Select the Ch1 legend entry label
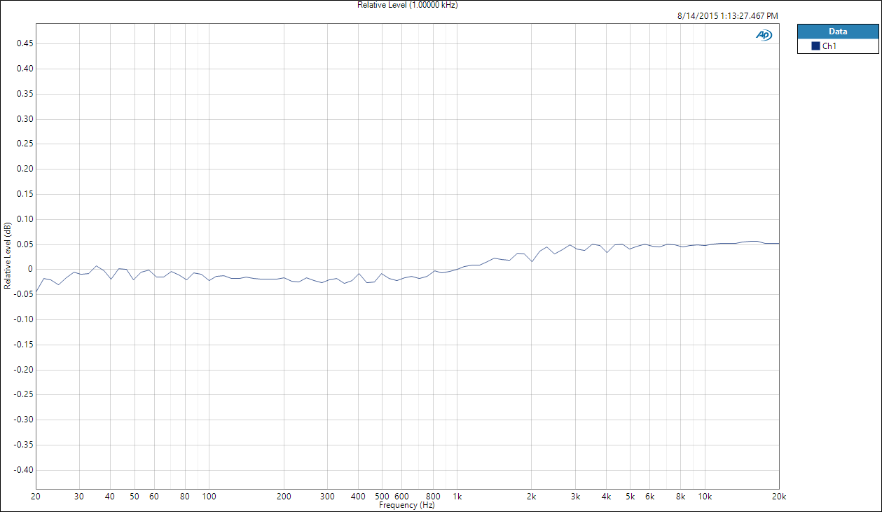882x512 pixels. [x=829, y=46]
